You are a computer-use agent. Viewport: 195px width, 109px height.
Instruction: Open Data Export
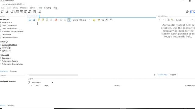click(6, 35)
